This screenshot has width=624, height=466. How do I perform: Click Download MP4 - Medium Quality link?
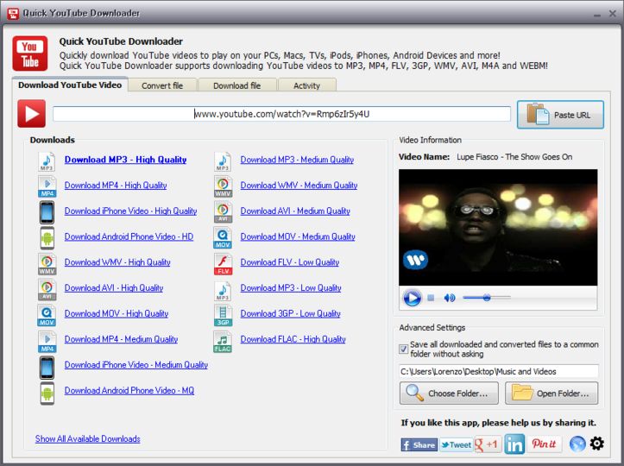[121, 339]
